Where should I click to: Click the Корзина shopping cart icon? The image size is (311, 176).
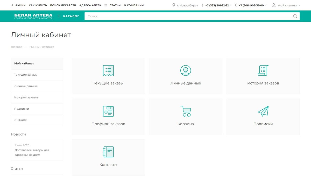coord(186,111)
